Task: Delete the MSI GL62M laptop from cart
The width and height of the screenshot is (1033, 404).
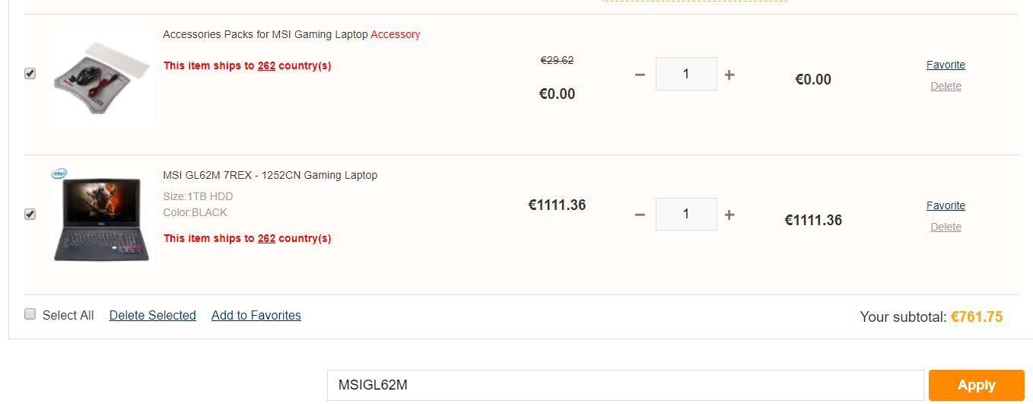Action: tap(946, 227)
